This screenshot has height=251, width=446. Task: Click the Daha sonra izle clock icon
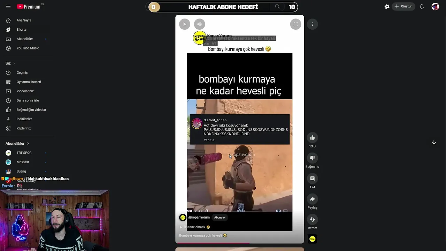8,100
